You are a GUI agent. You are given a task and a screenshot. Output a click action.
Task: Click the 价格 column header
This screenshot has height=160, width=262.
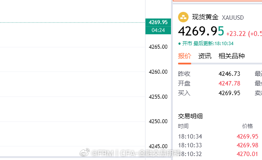(247, 126)
